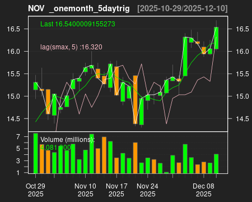Click the right axis price label 16.5
Viewport: 252px width, 202px height.
[242, 29]
